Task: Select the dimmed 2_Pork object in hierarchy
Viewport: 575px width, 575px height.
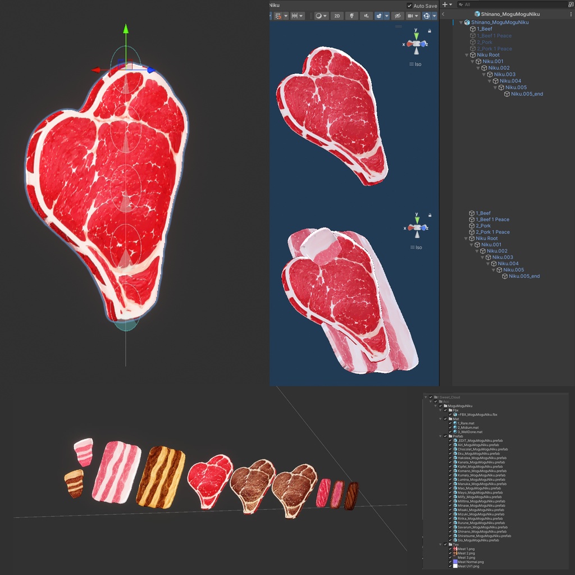Action: tap(484, 42)
